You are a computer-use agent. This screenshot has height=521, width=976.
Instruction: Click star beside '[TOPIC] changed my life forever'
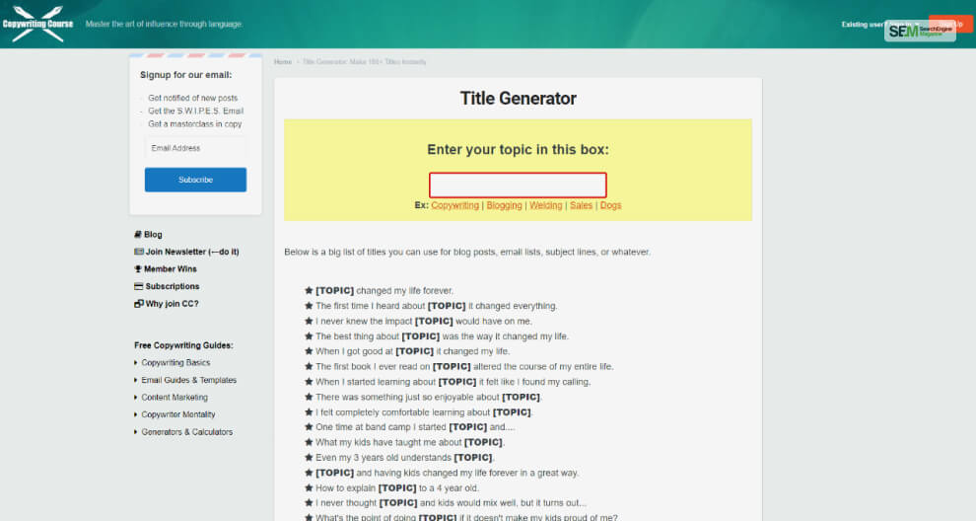[309, 291]
